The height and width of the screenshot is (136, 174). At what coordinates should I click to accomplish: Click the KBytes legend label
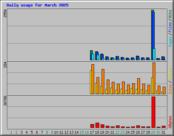[x=170, y=122]
